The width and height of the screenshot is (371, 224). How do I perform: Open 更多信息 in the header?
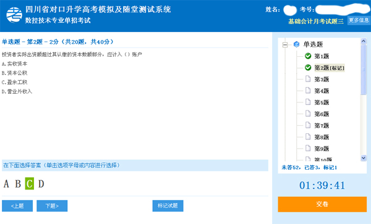coord(359,20)
